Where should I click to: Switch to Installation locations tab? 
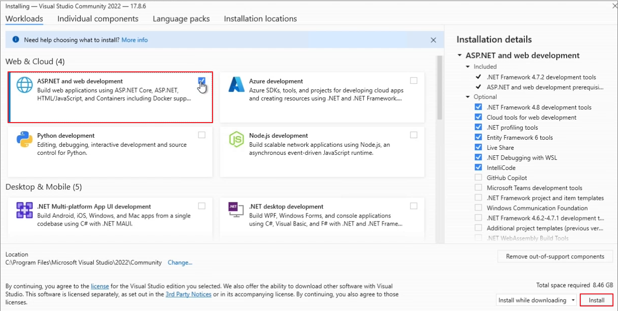260,19
